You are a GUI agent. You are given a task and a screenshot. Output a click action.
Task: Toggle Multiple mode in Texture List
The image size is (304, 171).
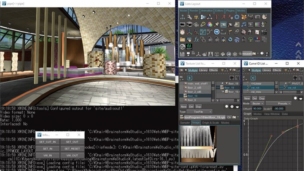click(x=193, y=70)
